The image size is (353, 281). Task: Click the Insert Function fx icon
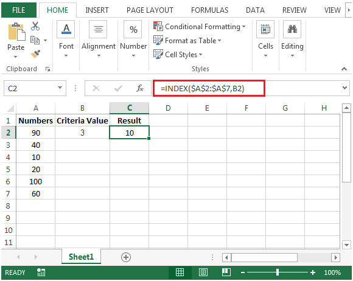point(140,88)
